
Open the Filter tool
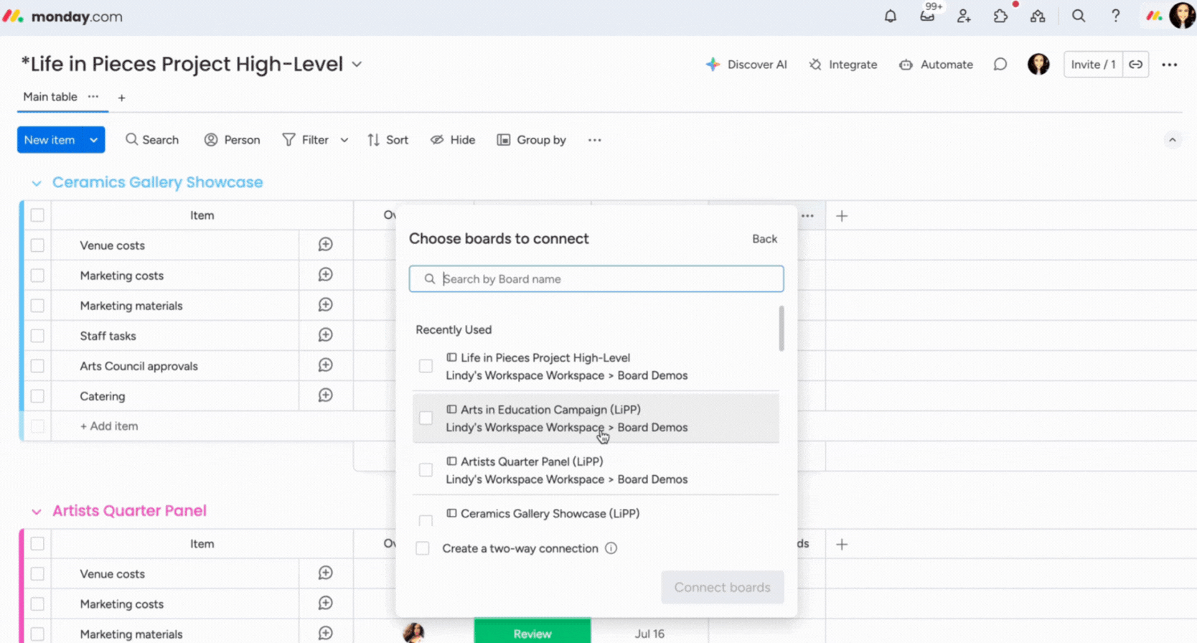click(x=306, y=140)
